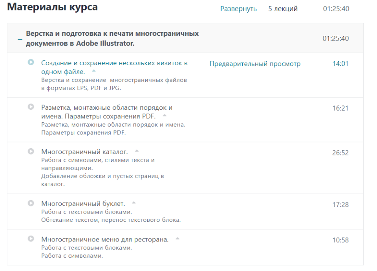This screenshot has height=271, width=377.
Task: Open Предварительный просмотр for first lecture
Action: coord(255,64)
